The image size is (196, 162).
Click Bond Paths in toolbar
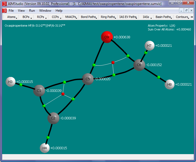[89, 17]
